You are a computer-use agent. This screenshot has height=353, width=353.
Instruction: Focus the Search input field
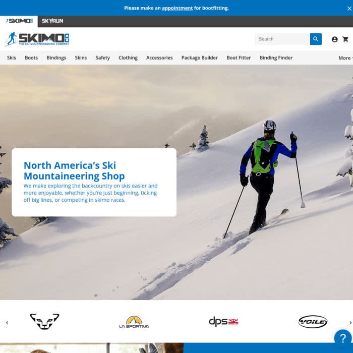[282, 39]
